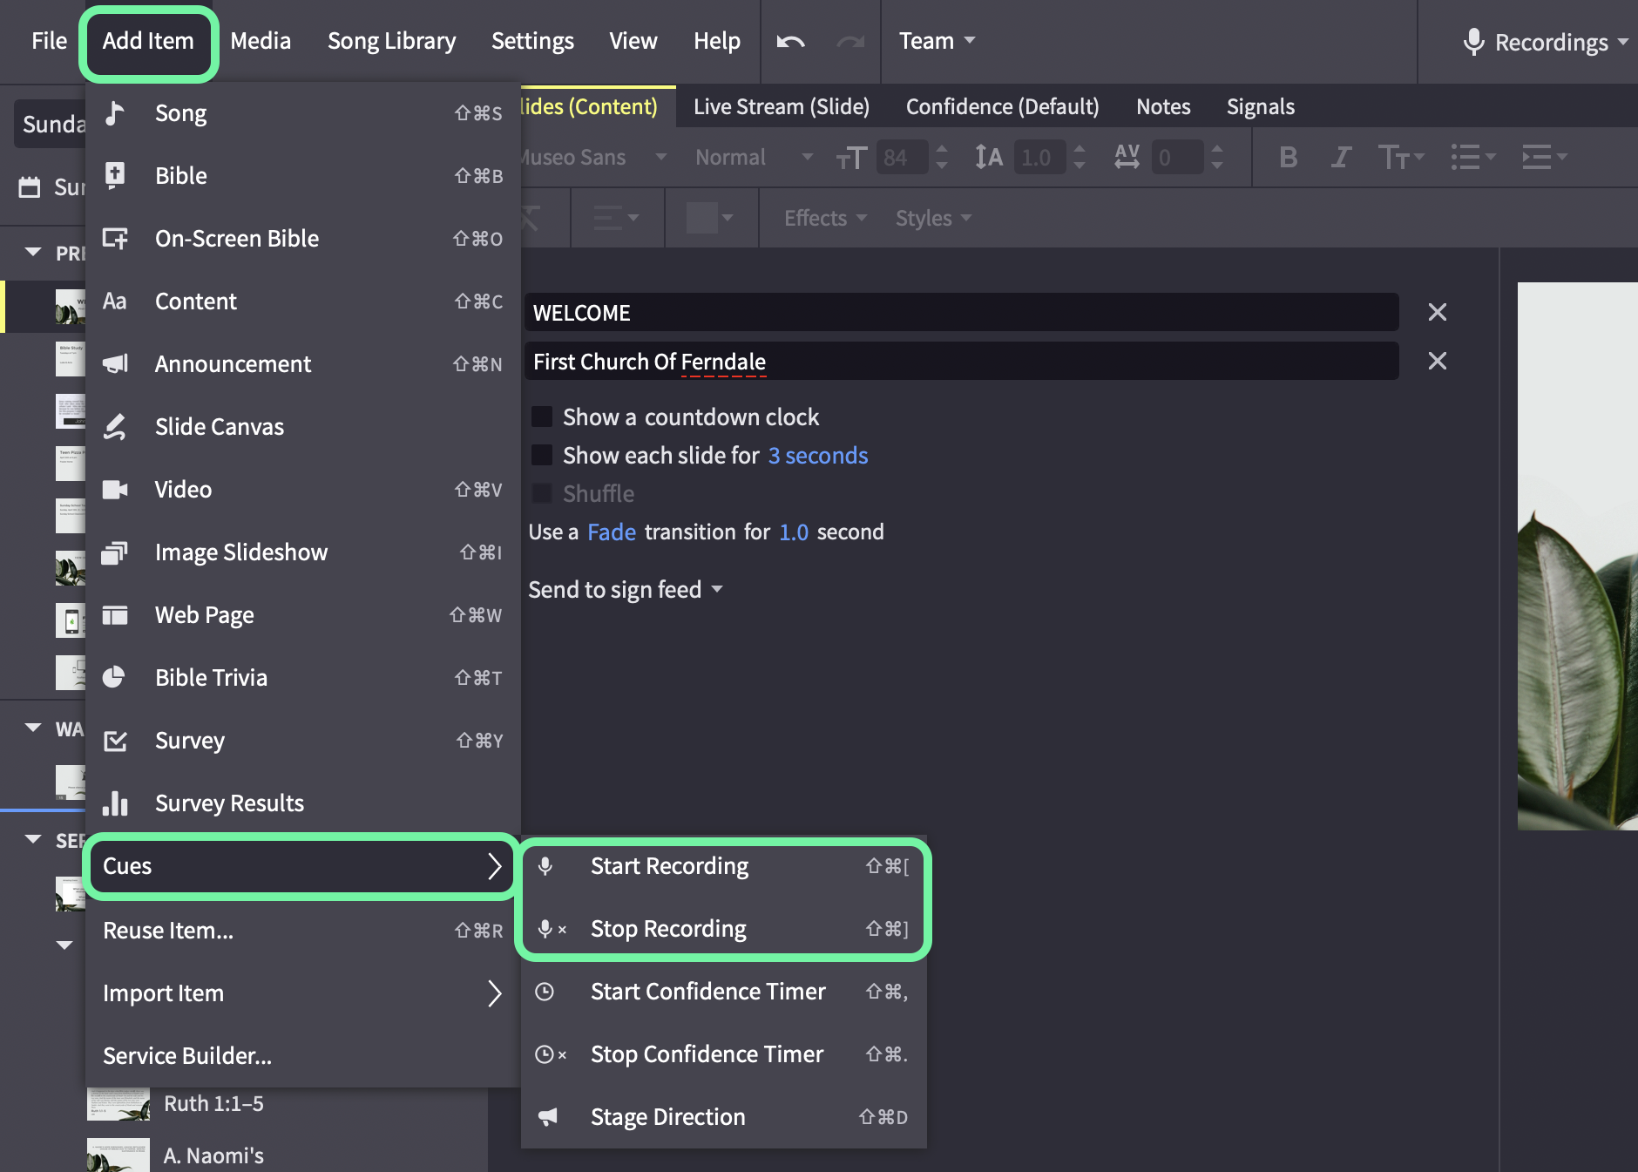Open the Settings menu
Screen dimensions: 1638x1172
pos(532,41)
